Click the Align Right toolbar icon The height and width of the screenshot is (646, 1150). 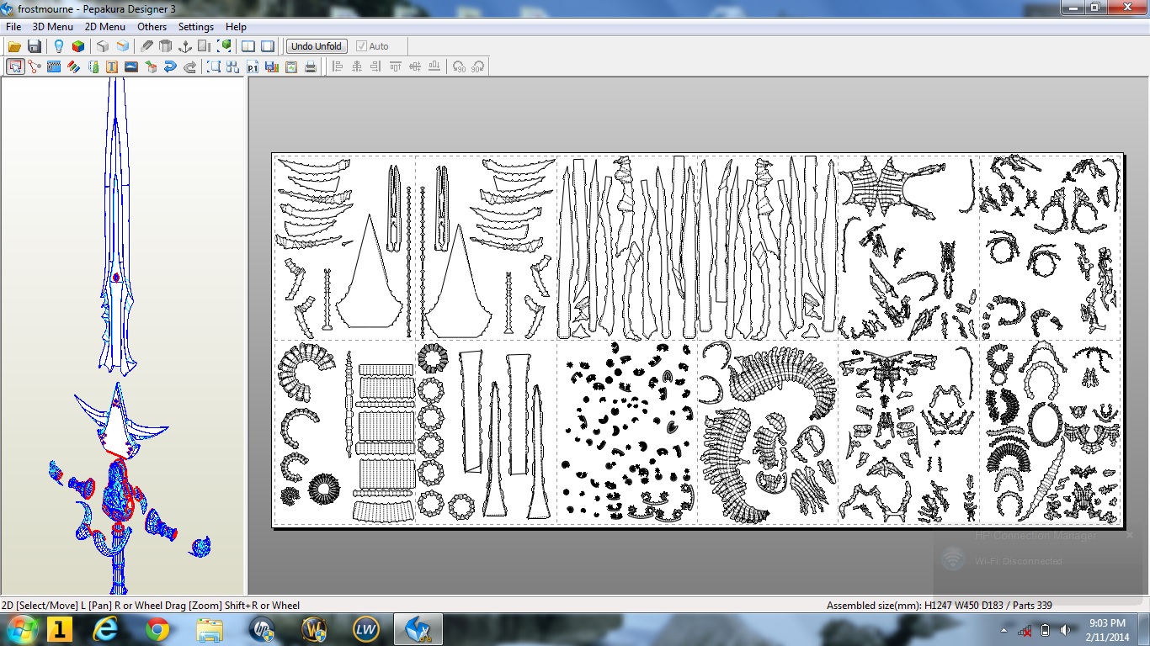375,66
